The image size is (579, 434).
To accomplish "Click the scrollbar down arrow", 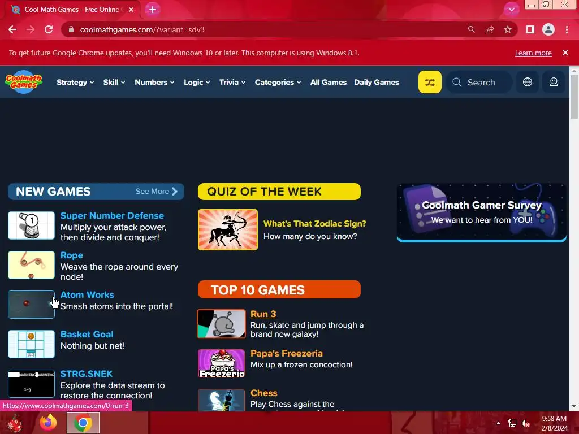I will point(574,407).
